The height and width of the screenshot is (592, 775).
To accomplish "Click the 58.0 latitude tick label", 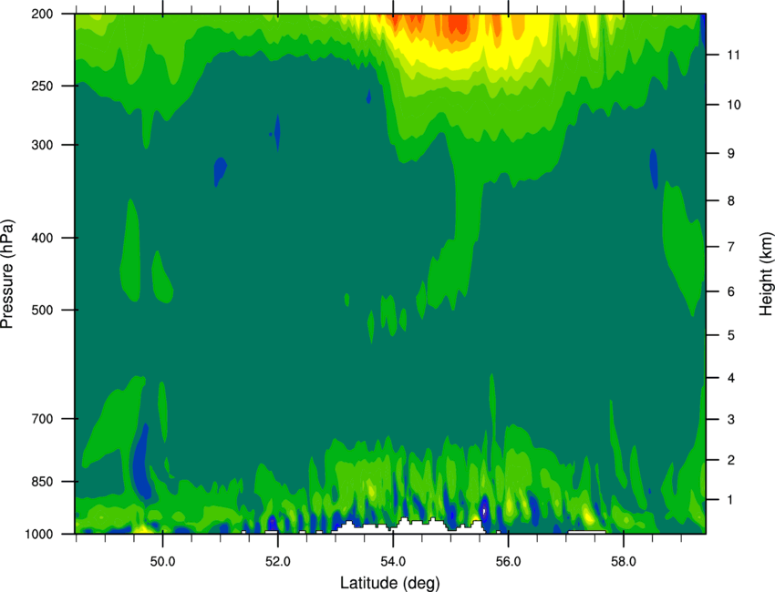I will pyautogui.click(x=624, y=562).
